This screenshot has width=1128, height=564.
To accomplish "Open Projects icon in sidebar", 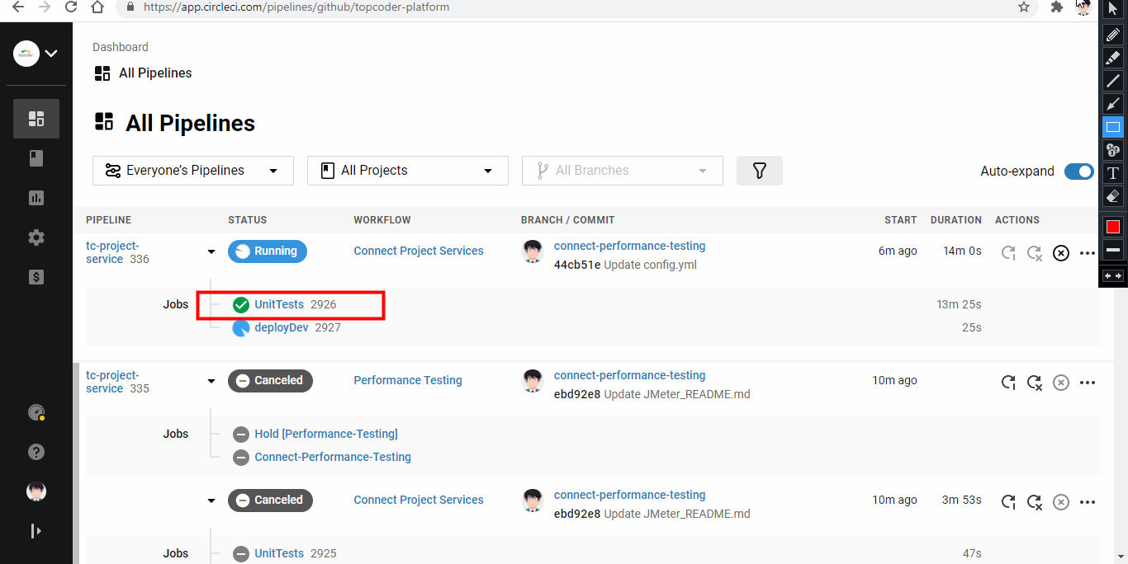I will click(36, 158).
